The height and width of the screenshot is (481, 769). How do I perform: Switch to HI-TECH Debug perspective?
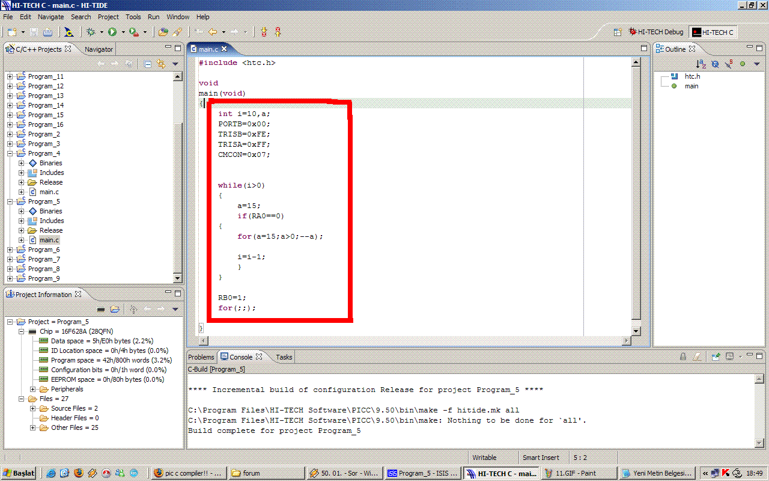point(656,32)
